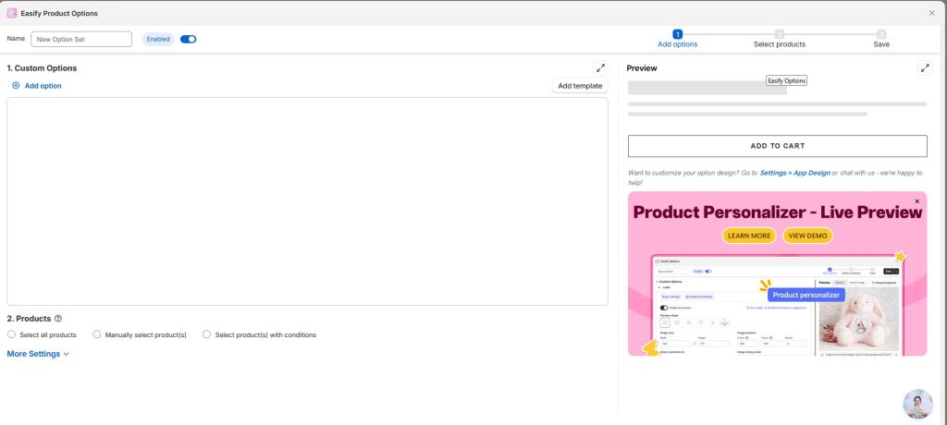This screenshot has width=947, height=425.
Task: Choose Manually select product(s) radio option
Action: point(97,334)
